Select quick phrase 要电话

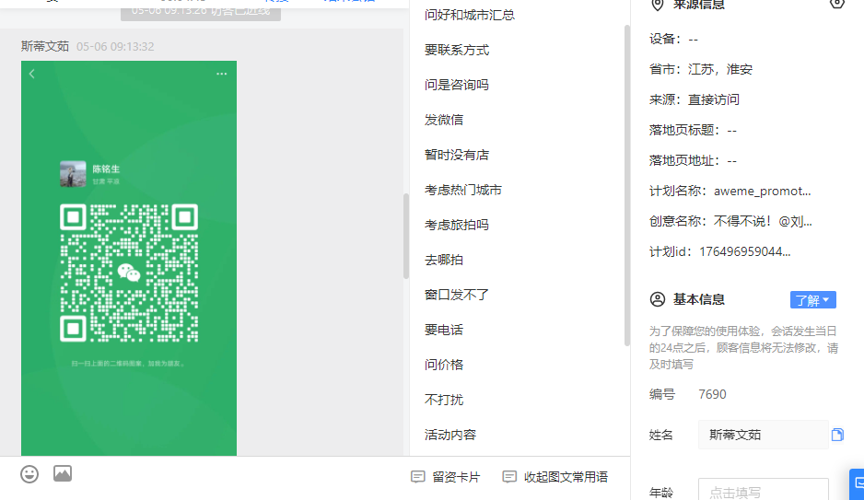[444, 330]
